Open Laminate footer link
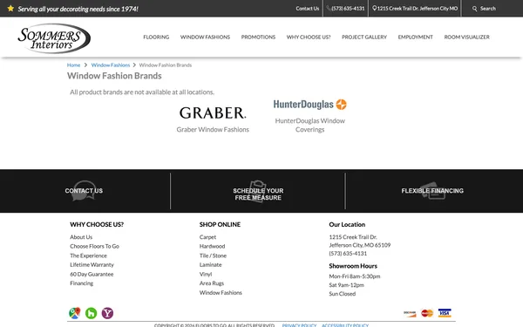 [210, 264]
